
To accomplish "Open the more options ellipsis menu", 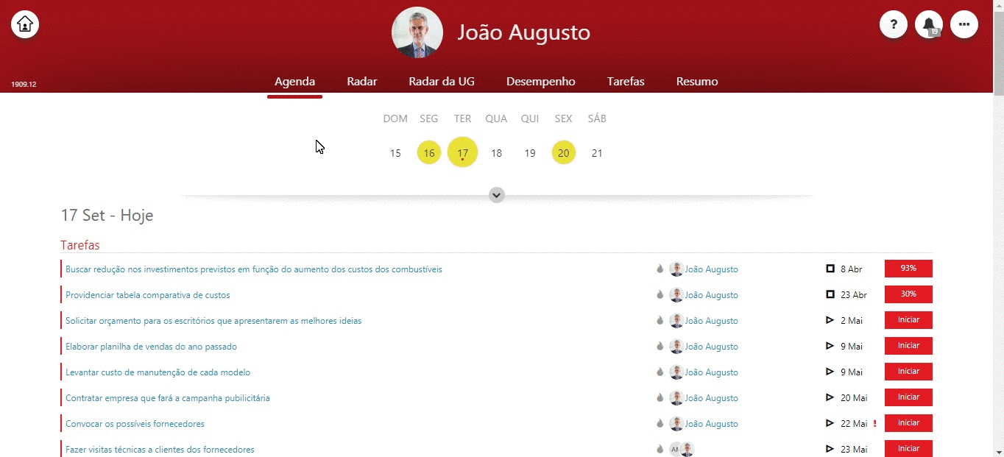I will point(964,24).
